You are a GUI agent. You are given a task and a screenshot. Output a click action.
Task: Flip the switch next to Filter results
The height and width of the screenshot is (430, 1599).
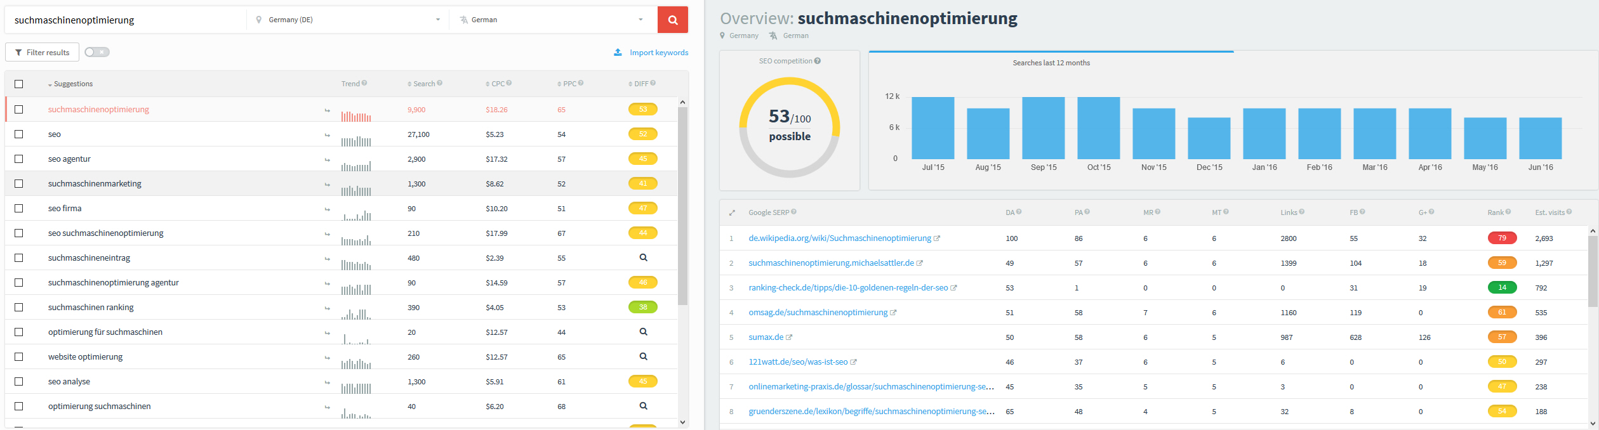click(97, 52)
